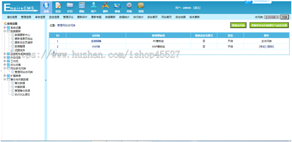Collapse the 备份与恢复数据 tree node
This screenshot has height=142, width=292.
(x=5, y=79)
